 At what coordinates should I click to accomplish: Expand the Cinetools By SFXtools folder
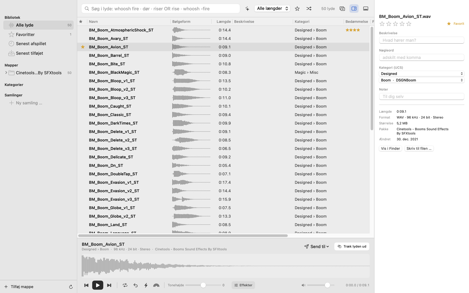(6, 73)
